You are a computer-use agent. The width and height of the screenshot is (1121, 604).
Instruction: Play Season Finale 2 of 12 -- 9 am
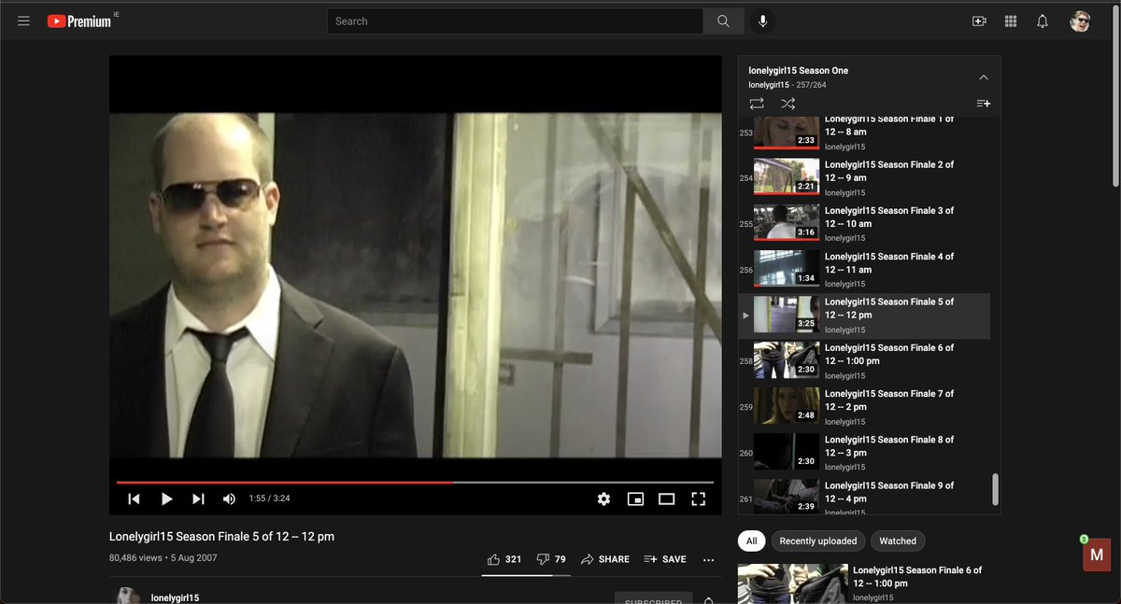tap(864, 178)
